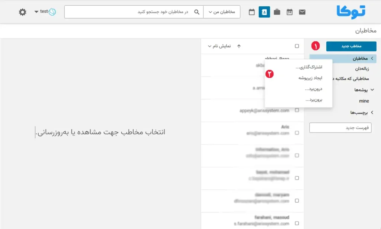
Task: Open the bayat, mohamad contact row
Action: click(253, 179)
